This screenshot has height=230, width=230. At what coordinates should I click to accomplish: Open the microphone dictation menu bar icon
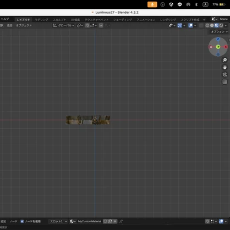click(x=152, y=4)
